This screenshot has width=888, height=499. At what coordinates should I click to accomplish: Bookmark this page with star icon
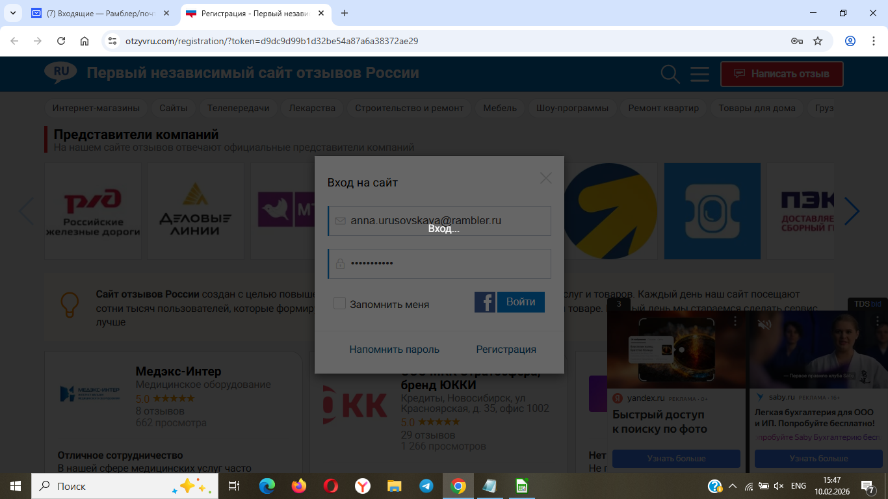pyautogui.click(x=818, y=41)
